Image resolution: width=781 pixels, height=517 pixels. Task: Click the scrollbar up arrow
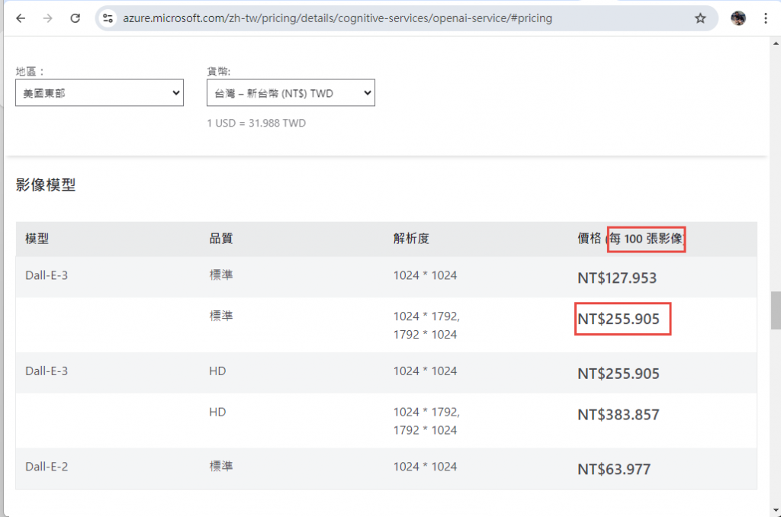776,43
